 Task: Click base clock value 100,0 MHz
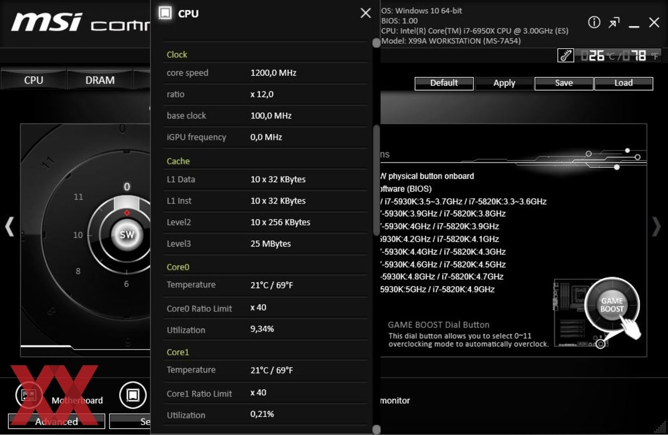pos(271,116)
